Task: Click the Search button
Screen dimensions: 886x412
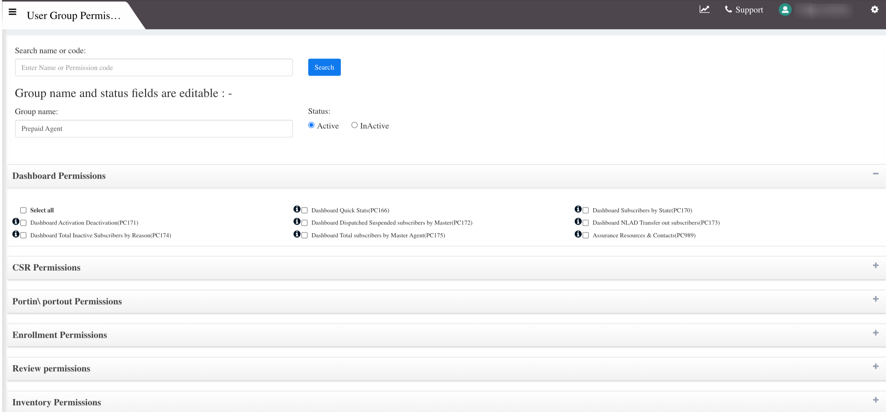Action: click(x=324, y=67)
